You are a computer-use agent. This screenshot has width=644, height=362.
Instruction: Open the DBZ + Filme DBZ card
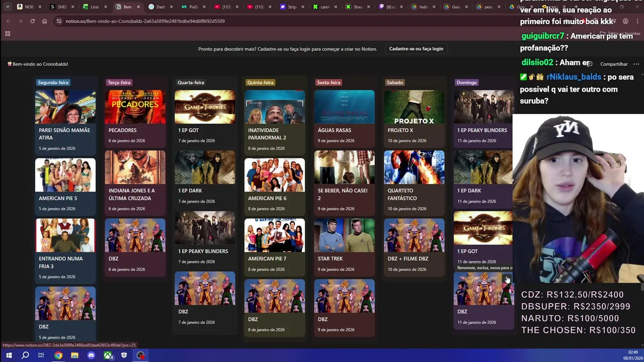(414, 247)
